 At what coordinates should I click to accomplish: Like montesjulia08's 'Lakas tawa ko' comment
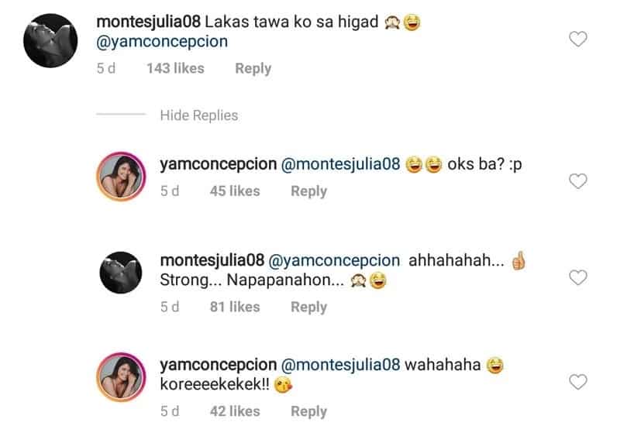[x=577, y=39]
